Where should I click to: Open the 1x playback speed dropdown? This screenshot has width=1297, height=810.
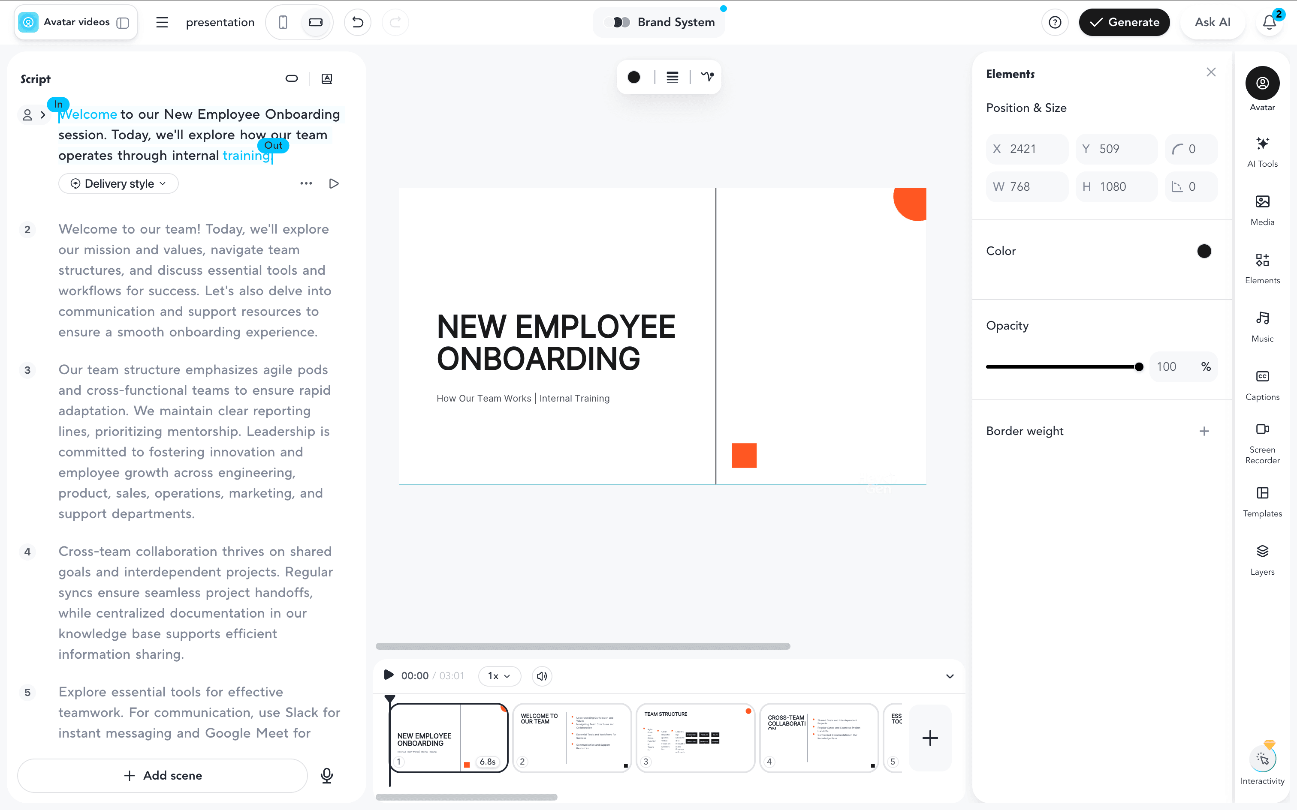(x=499, y=676)
